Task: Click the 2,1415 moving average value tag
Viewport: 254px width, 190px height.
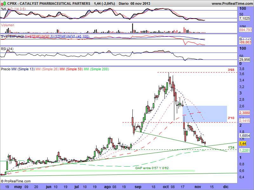Action: [244, 121]
